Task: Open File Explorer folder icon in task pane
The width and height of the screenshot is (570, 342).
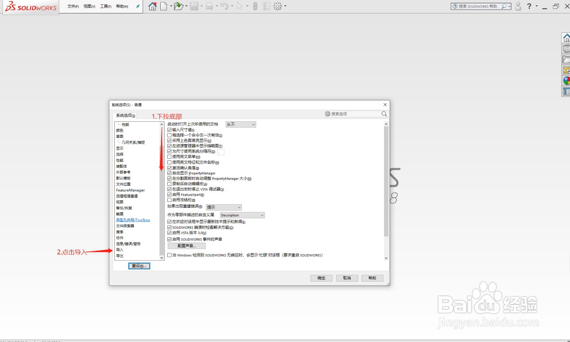Action: click(x=566, y=59)
